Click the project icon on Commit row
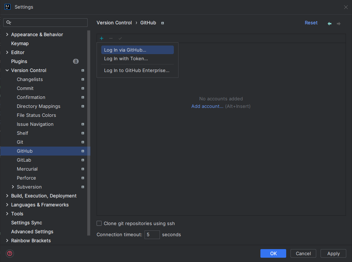This screenshot has width=352, height=262. tap(83, 89)
